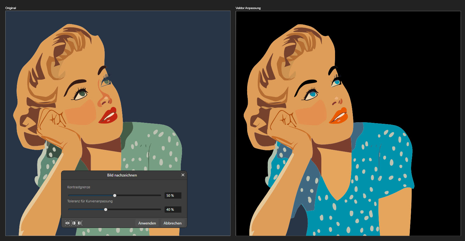Focus the Toleranz 40 % value field
The image size is (465, 241).
click(x=173, y=210)
